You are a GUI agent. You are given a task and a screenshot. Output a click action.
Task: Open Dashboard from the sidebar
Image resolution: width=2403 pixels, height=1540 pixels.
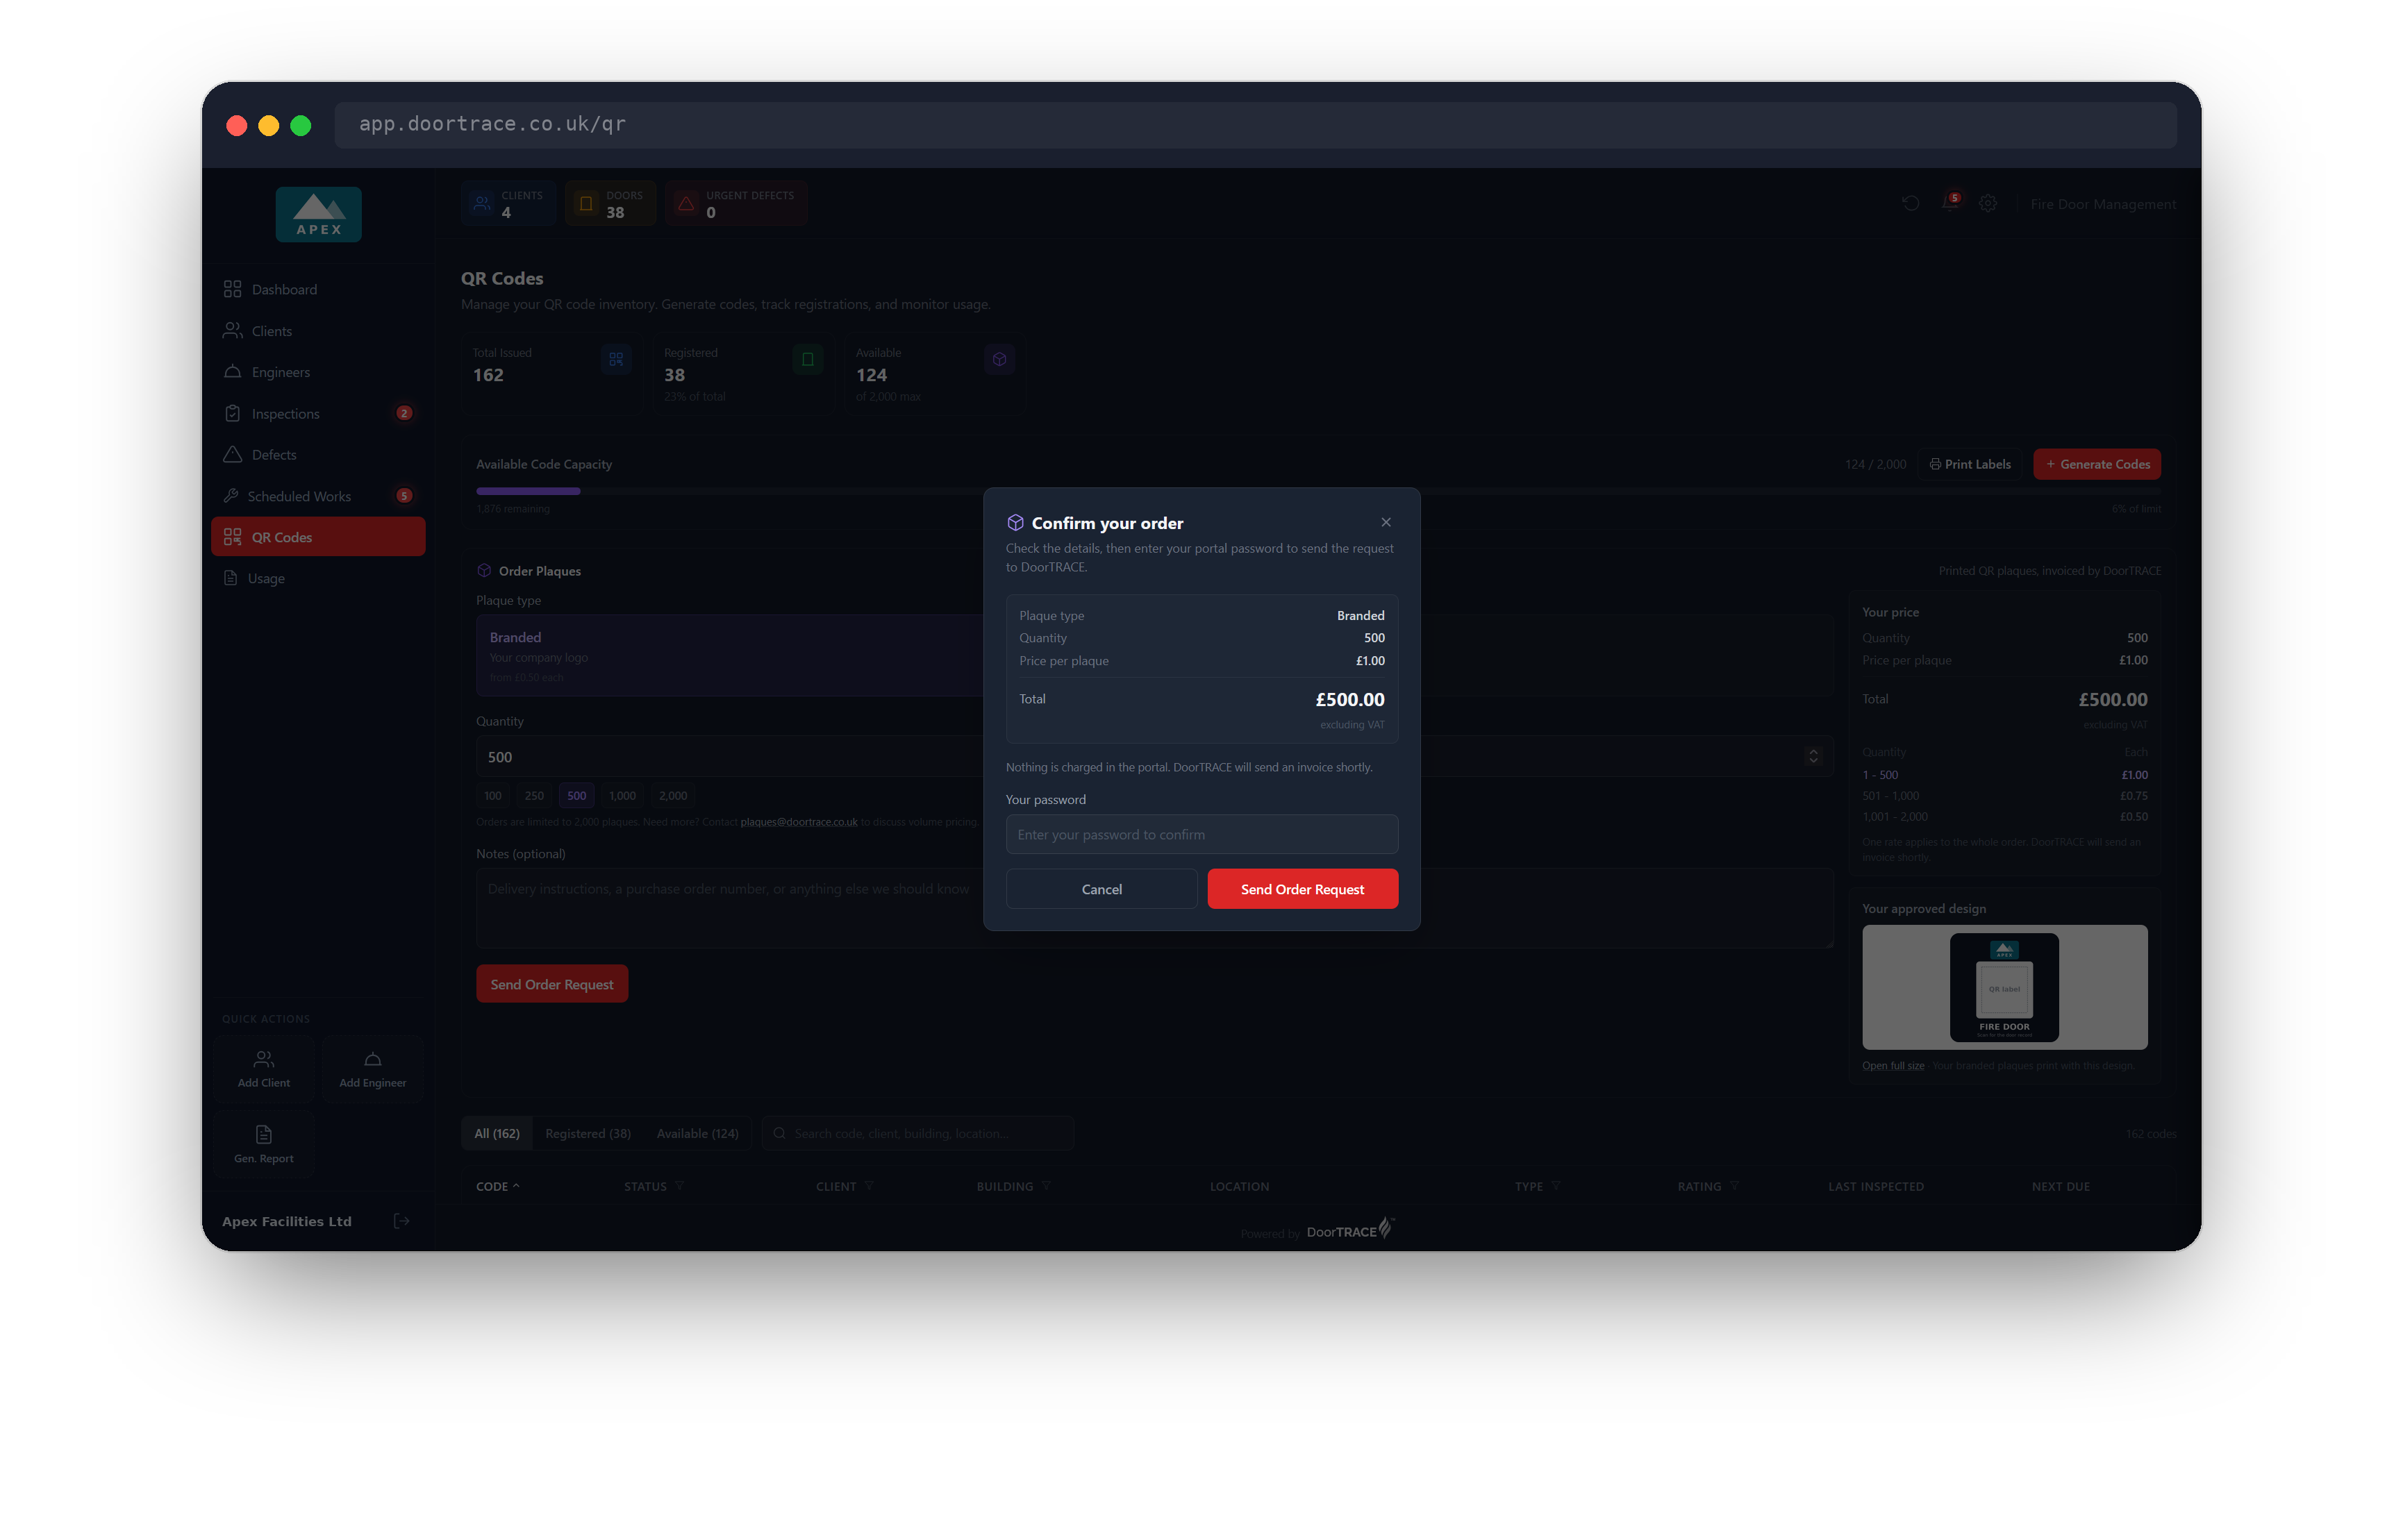pos(318,289)
